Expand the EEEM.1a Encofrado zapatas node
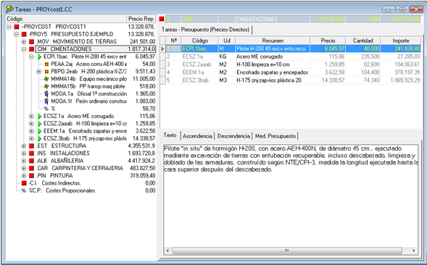This screenshot has height=265, width=427. pyautogui.click(x=31, y=131)
